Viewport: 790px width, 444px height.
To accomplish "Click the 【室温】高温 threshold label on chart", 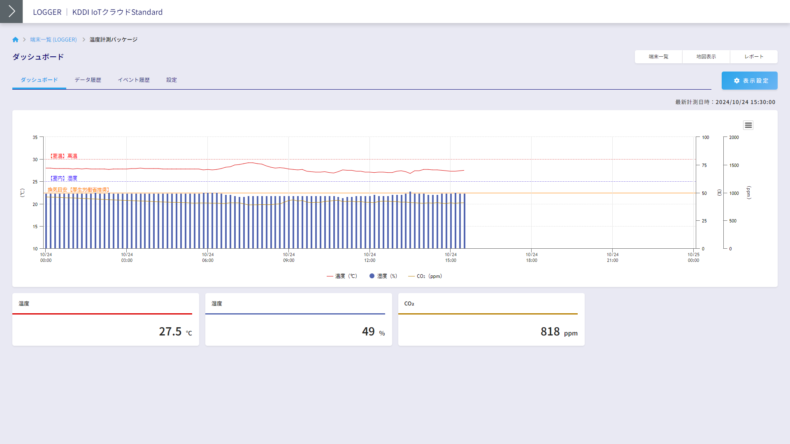I will [64, 156].
